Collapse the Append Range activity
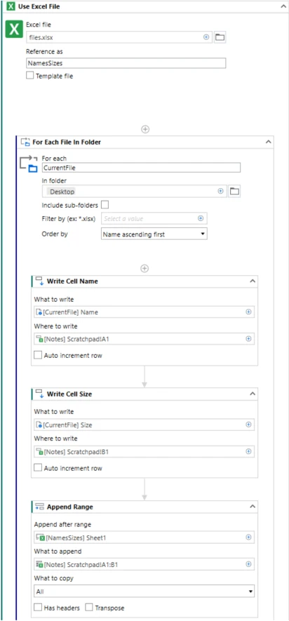The width and height of the screenshot is (289, 621). coord(253,507)
